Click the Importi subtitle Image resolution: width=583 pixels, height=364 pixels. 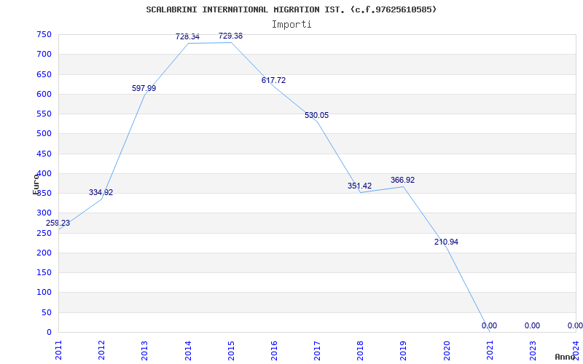pos(291,25)
